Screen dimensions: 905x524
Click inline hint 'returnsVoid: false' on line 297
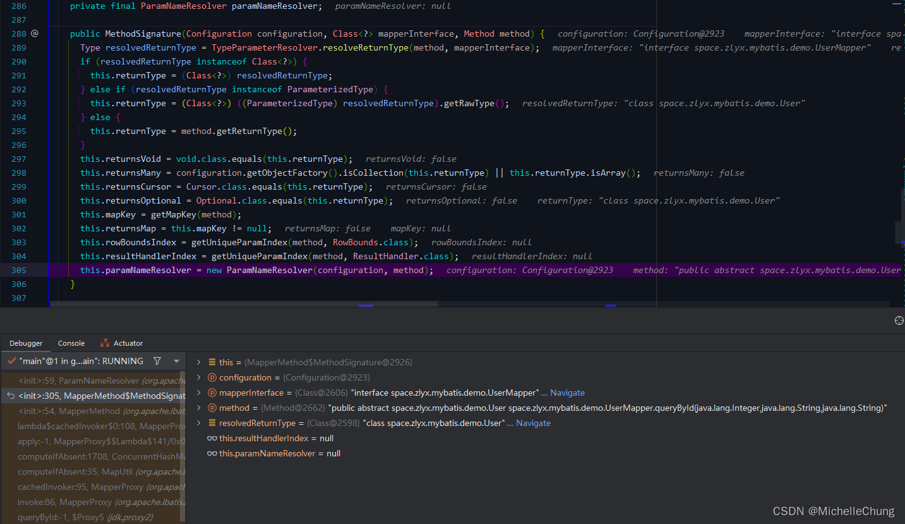pos(411,159)
